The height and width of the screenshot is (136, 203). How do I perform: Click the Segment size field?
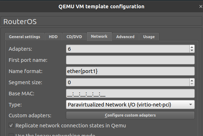click(128, 82)
